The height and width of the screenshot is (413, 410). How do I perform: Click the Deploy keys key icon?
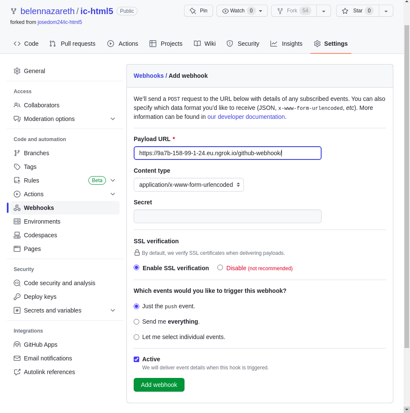coord(17,297)
